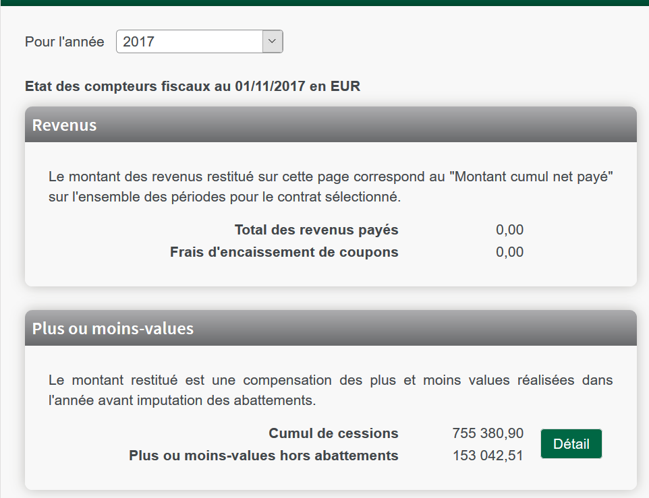Click the compensation des plus et moins values paragraph
This screenshot has width=649, height=498.
coord(331,390)
